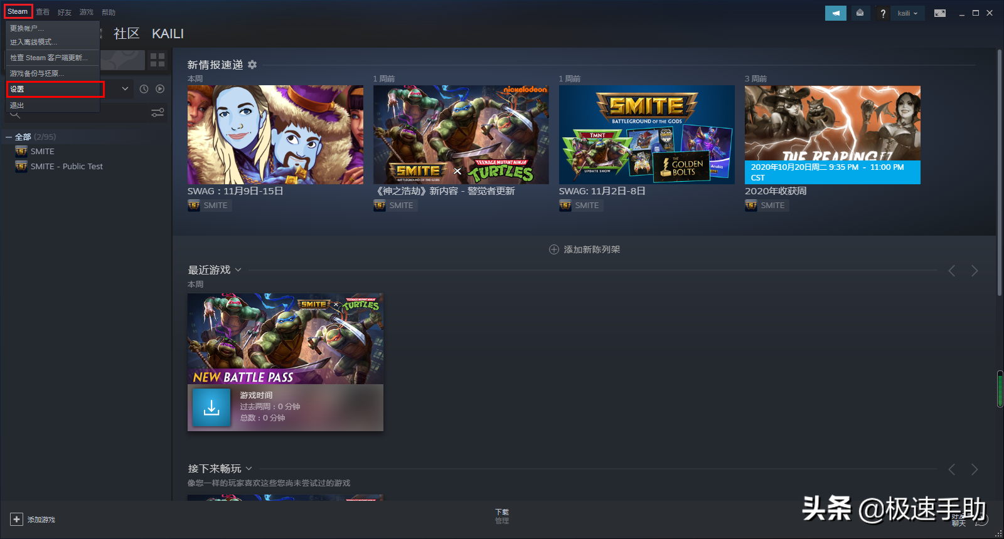The image size is (1004, 539).
Task: Select 游戏备份与还原 menu entry
Action: click(x=53, y=73)
